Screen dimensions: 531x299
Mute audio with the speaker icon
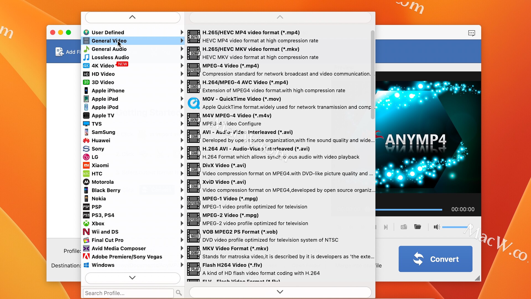(436, 227)
